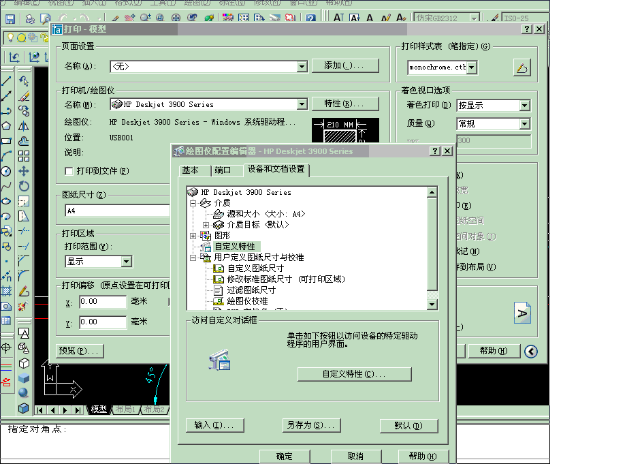Select the Spline curve tool

[x=6, y=187]
